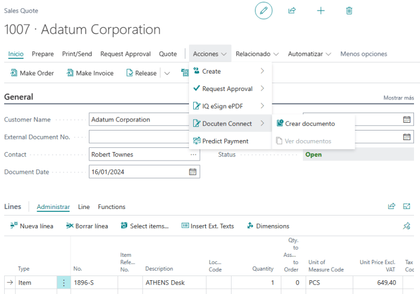Open the Quote tab
The width and height of the screenshot is (420, 294).
(168, 54)
